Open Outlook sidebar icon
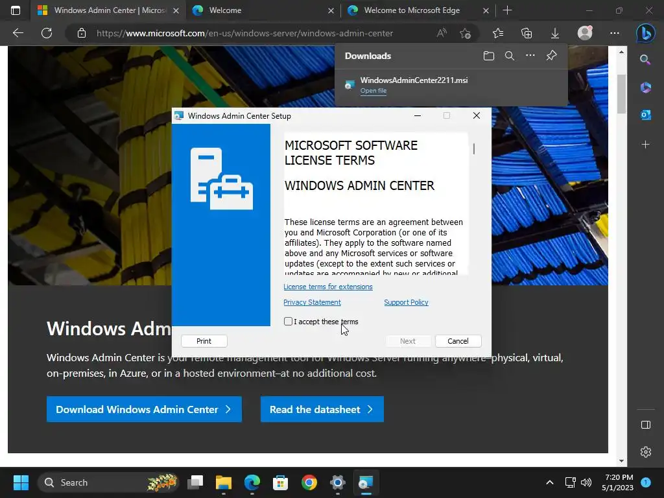The width and height of the screenshot is (664, 498). (645, 115)
